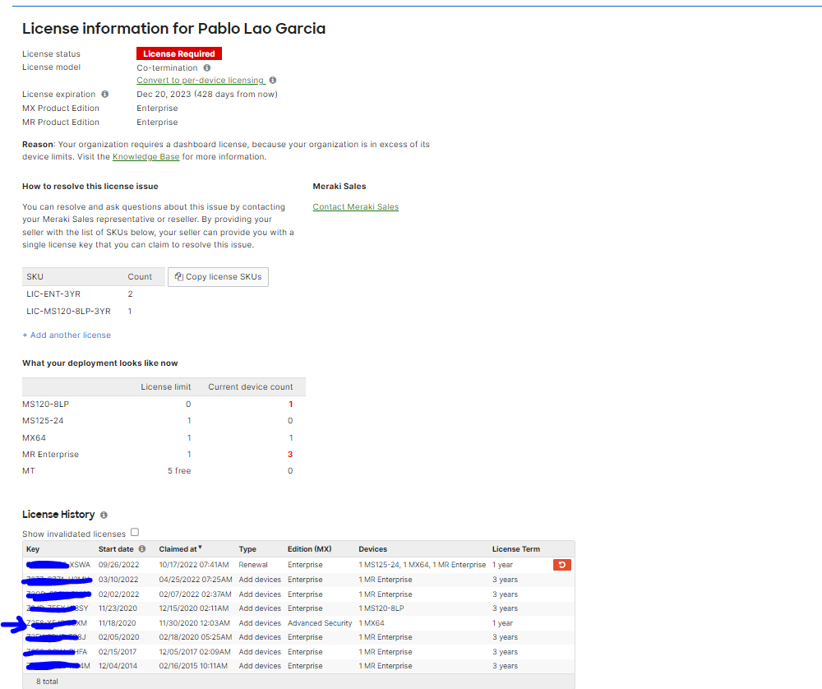Image resolution: width=822 pixels, height=689 pixels.
Task: Click the red License Required status badge
Action: point(178,53)
